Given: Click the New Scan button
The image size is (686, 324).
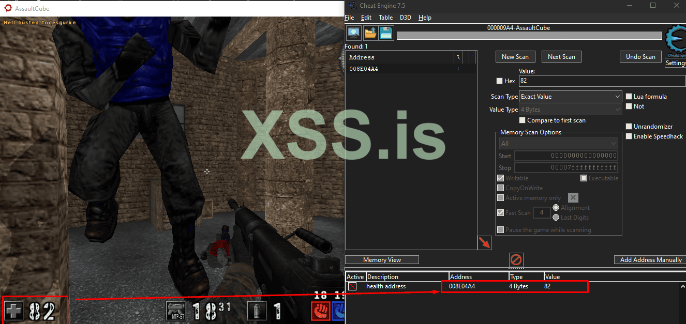Looking at the screenshot, I should 515,57.
